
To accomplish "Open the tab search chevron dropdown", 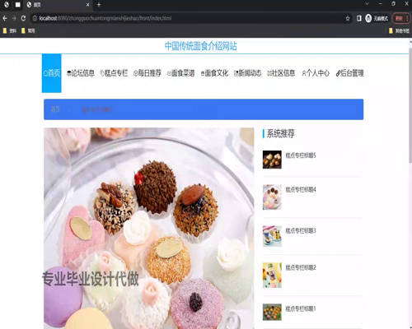I will click(x=367, y=4).
